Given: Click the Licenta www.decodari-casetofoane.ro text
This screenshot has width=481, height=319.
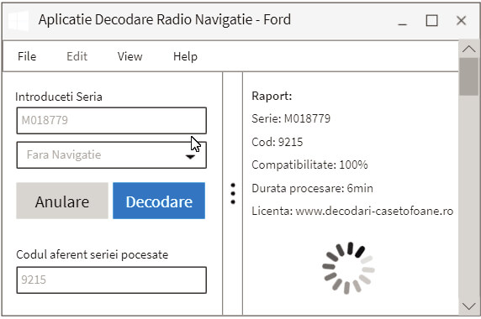Looking at the screenshot, I should (x=352, y=211).
